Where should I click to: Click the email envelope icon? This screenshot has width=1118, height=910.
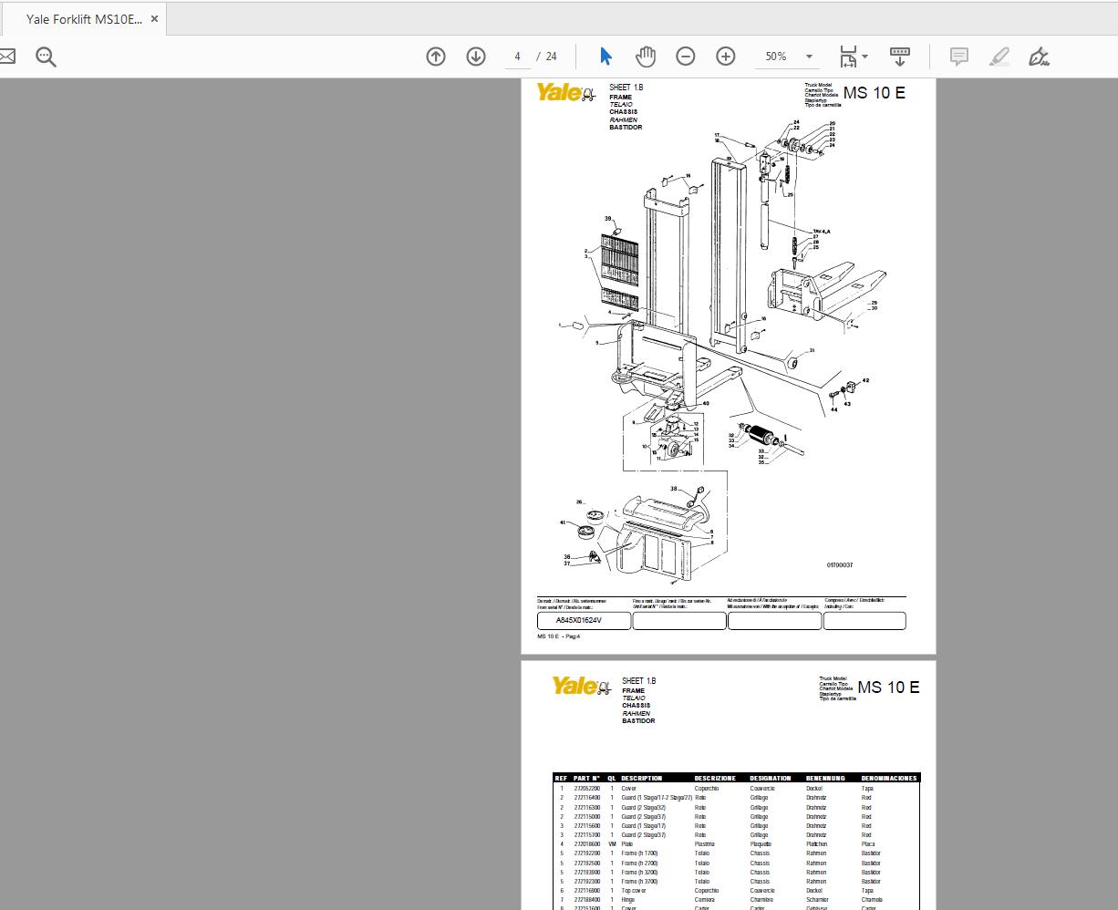coord(6,57)
